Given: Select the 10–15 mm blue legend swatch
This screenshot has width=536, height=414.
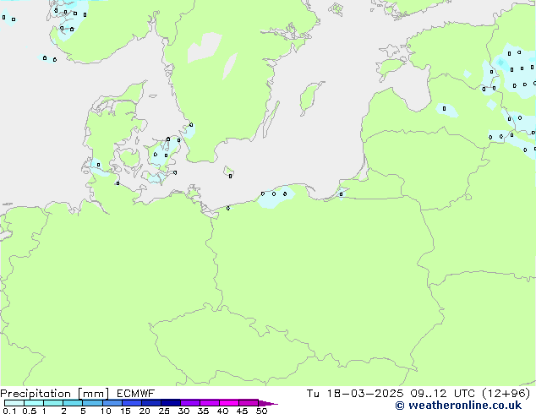Looking at the screenshot, I should (112, 403).
